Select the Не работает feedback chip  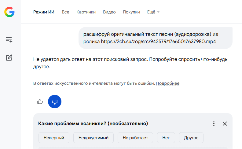[x=135, y=138]
